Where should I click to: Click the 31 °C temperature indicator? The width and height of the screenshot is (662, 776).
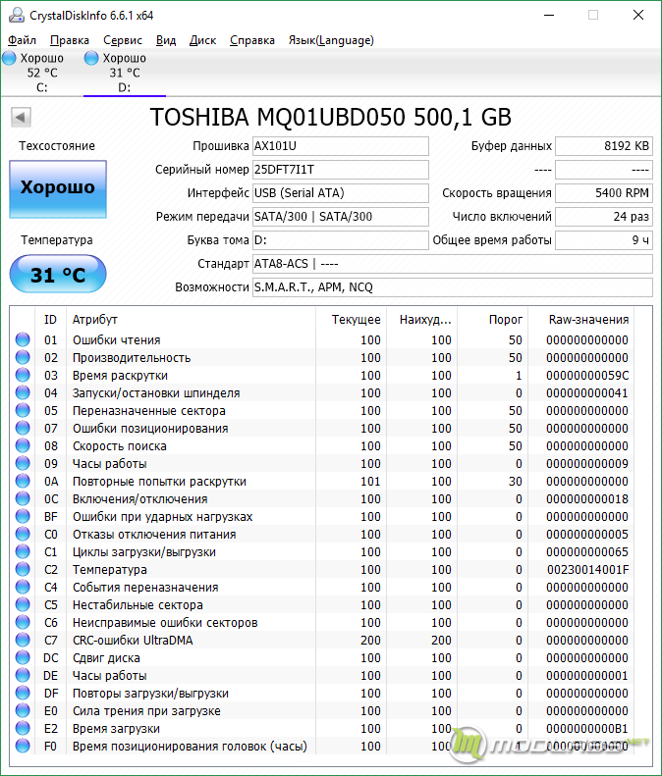click(x=57, y=275)
